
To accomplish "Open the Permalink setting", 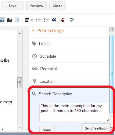I will (x=69, y=69).
